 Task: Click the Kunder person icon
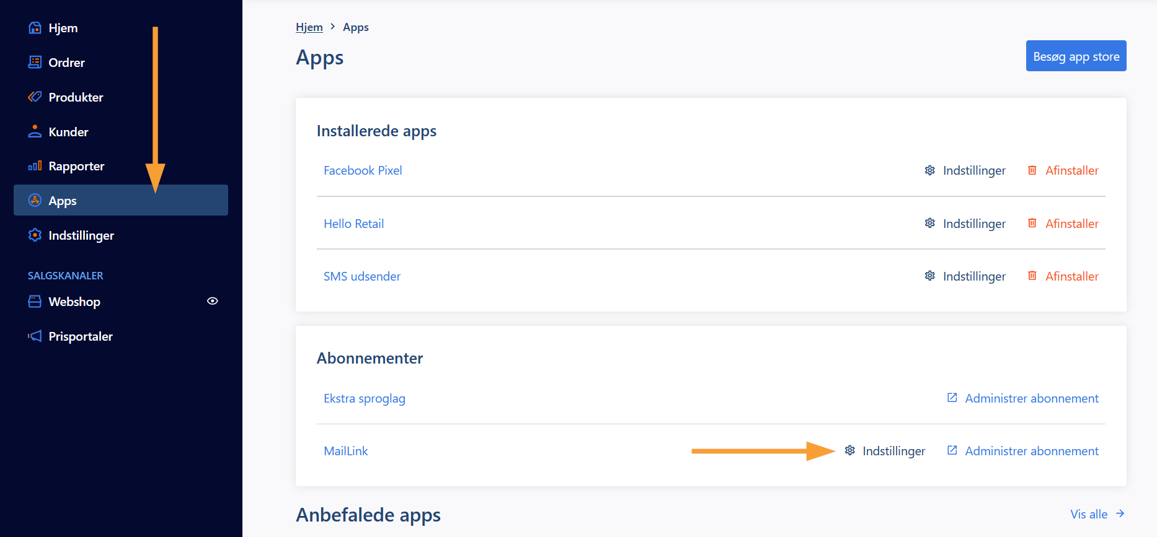coord(35,132)
